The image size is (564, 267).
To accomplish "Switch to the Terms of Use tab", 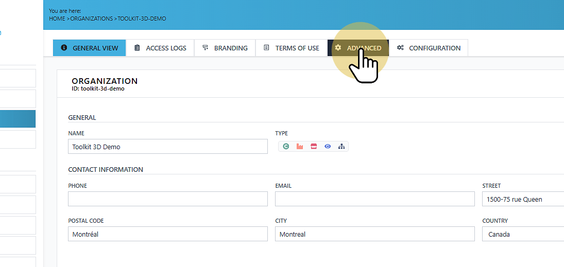I will click(292, 48).
